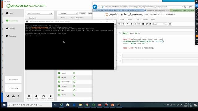198x111 pixels.
Task: Expand the browser address bar dropdown arrow
Action: tap(183, 7)
